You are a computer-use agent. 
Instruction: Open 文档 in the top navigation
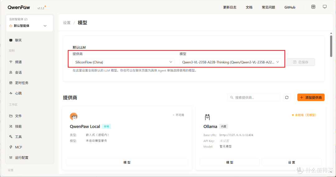pyautogui.click(x=249, y=7)
